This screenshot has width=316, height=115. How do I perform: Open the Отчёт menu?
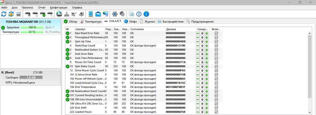[x=42, y=8]
